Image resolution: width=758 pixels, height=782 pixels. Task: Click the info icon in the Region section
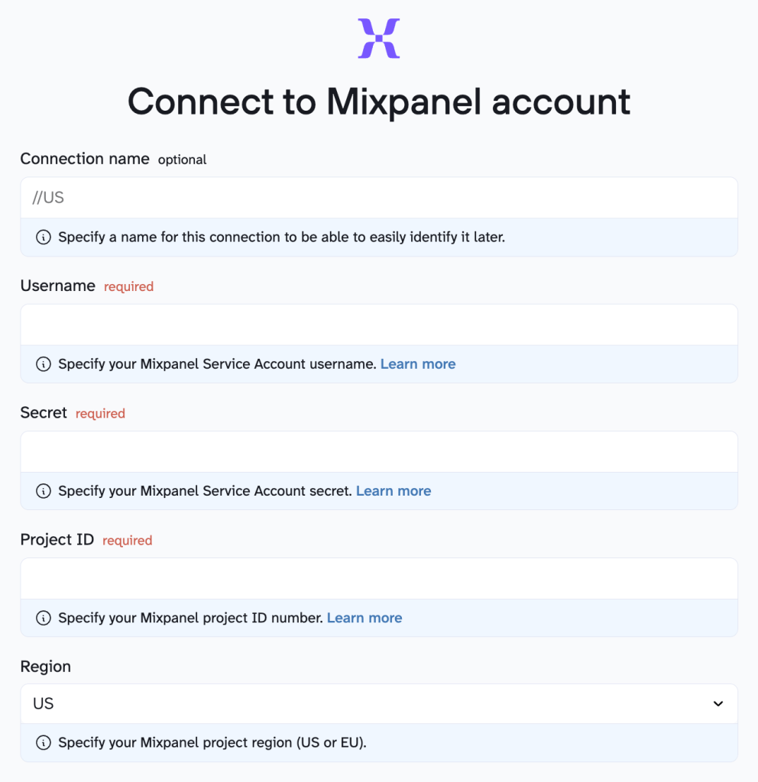pyautogui.click(x=44, y=742)
